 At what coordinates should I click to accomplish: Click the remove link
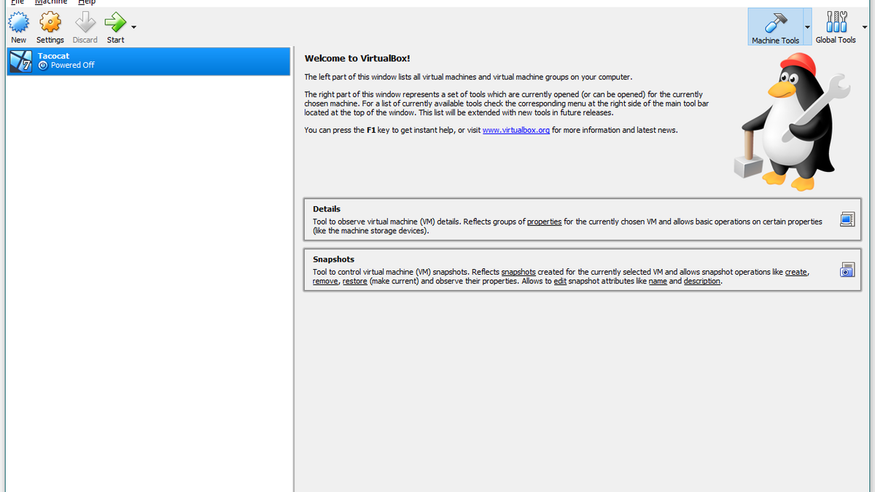click(325, 281)
